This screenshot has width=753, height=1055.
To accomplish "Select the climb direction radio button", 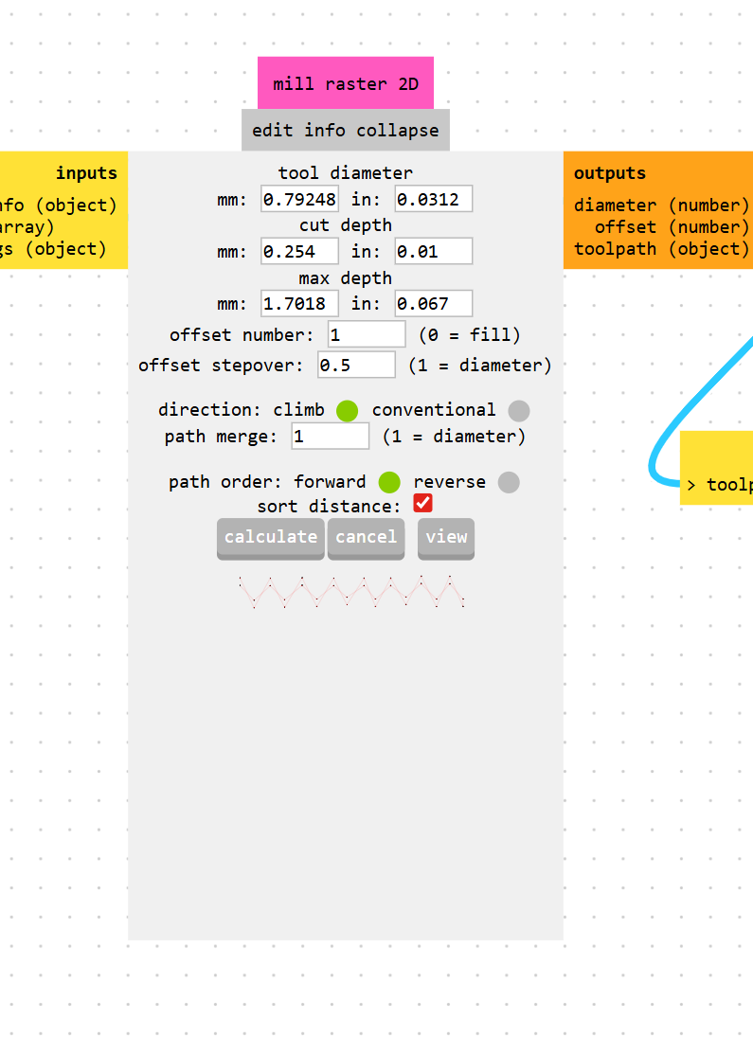I will (348, 410).
